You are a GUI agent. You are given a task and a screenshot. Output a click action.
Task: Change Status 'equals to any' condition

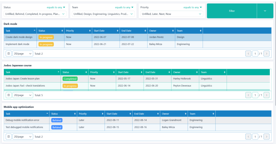click(56, 8)
